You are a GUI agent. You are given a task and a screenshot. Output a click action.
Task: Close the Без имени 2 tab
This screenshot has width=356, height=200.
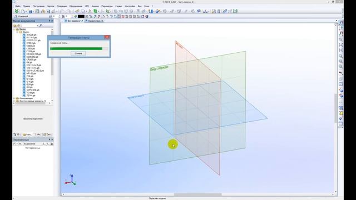coord(82,21)
